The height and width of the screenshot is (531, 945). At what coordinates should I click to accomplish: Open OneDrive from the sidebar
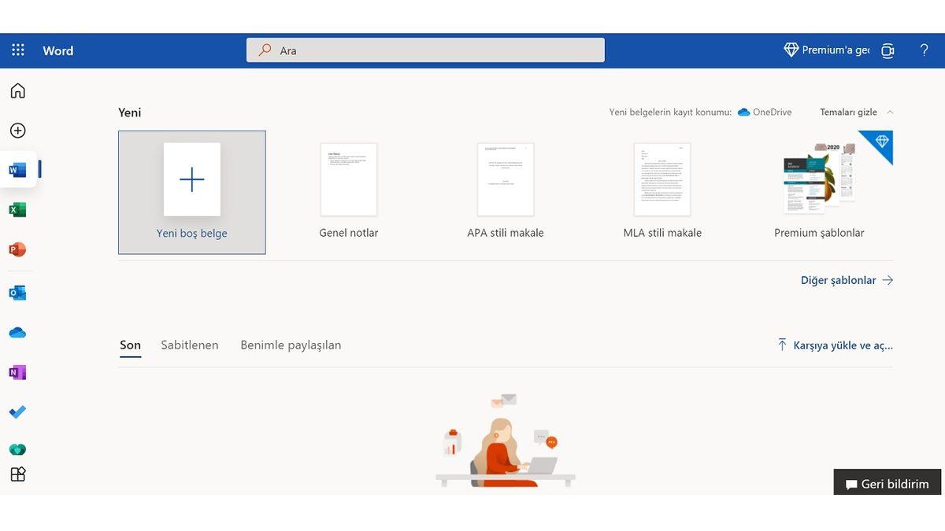click(17, 332)
